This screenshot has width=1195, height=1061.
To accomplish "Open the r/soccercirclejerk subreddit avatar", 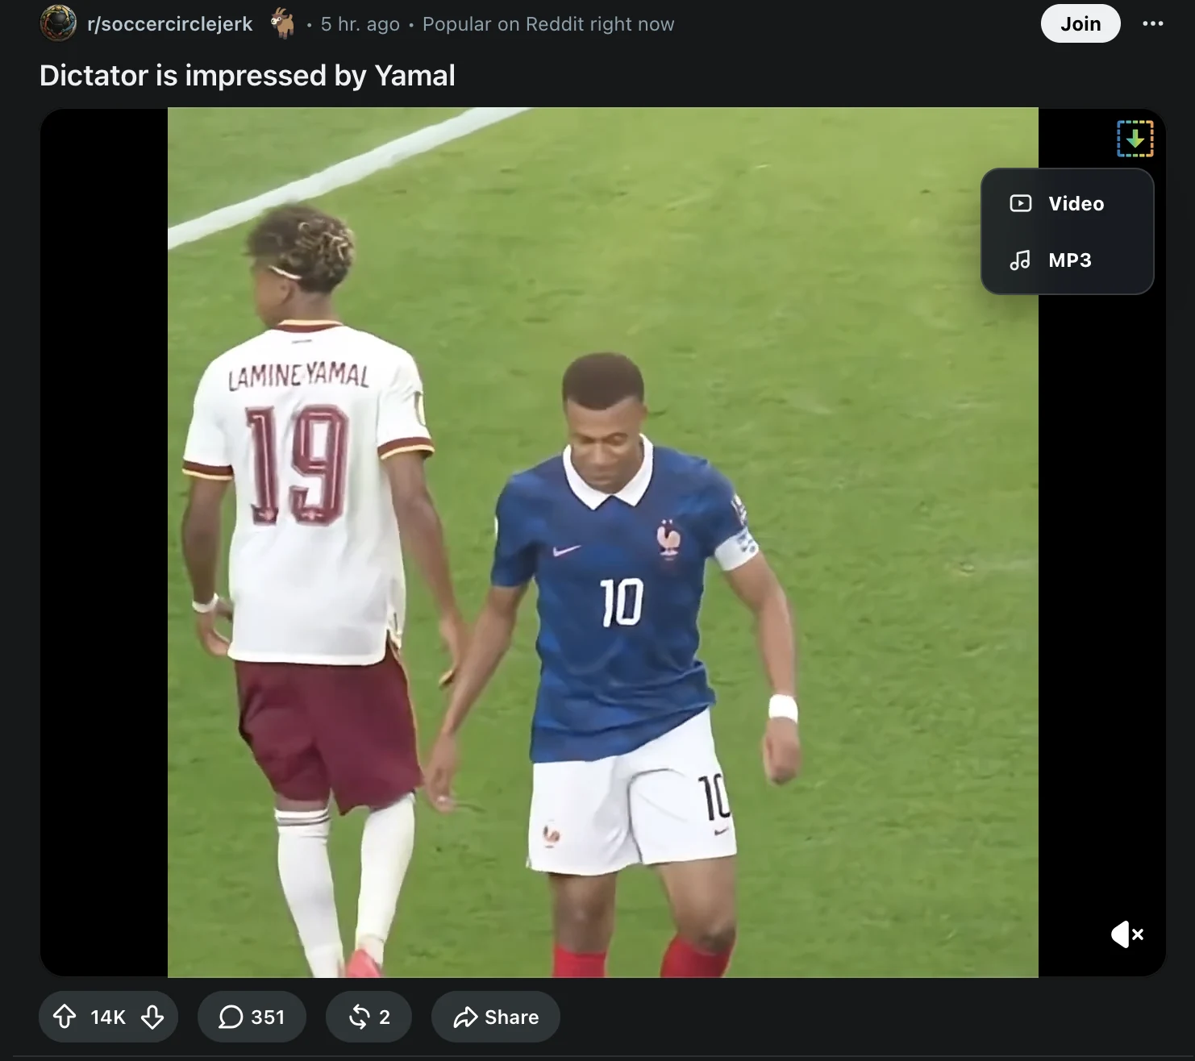I will (58, 23).
